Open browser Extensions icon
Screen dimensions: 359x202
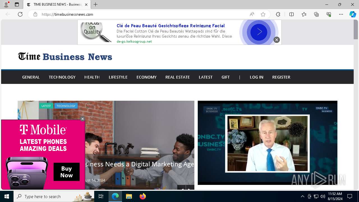pyautogui.click(x=278, y=14)
